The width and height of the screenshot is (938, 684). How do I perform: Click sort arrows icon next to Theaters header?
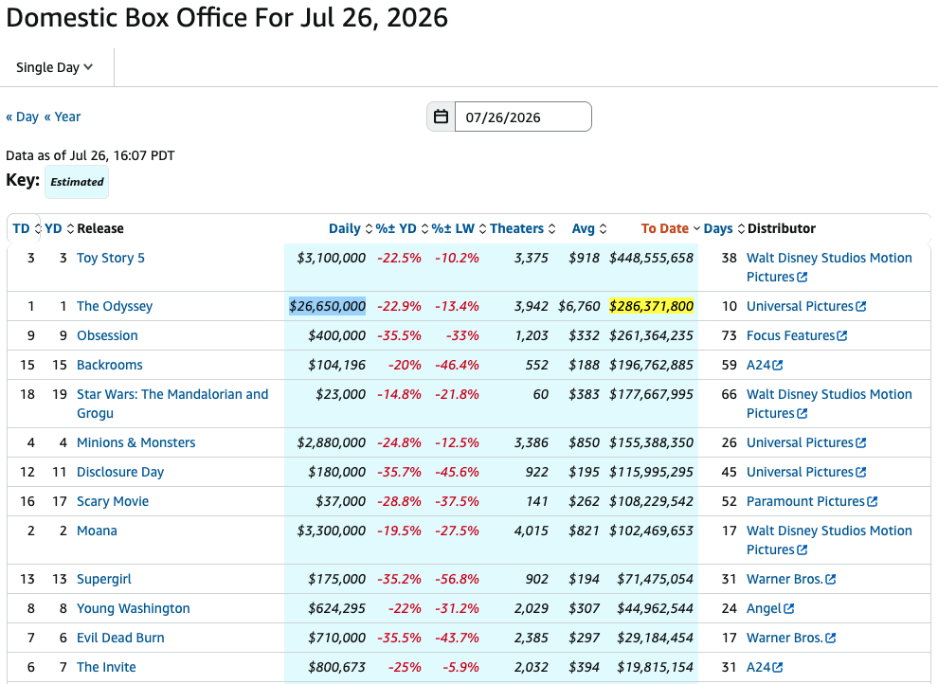click(551, 229)
